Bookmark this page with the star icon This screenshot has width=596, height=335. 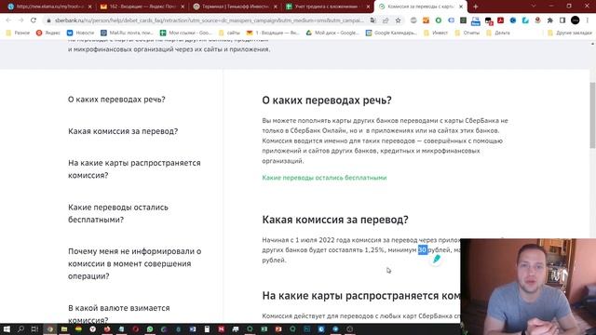[398, 20]
